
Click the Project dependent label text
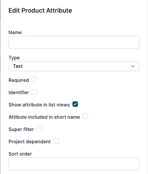tap(30, 142)
